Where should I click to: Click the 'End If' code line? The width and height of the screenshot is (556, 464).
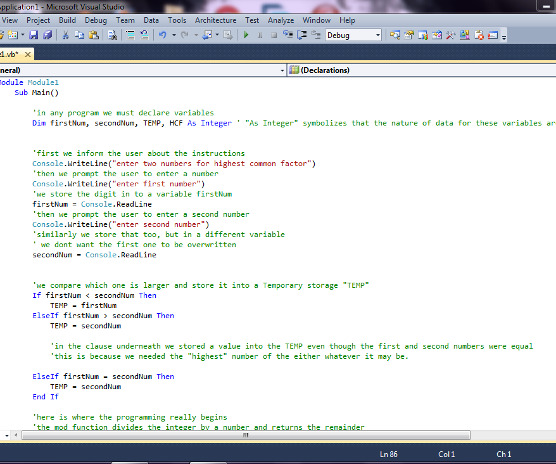[46, 397]
